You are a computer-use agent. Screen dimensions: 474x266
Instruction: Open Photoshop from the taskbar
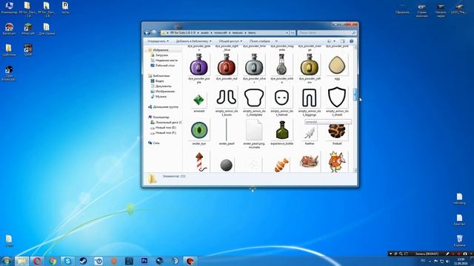(x=144, y=261)
